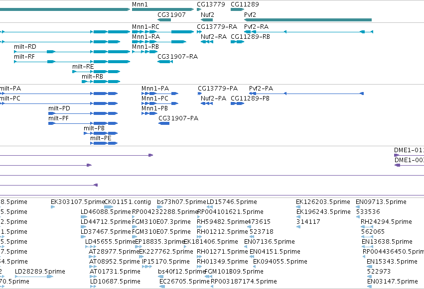Select transcript Mnn1-RC
Image resolution: width=424 pixels, height=289 pixels.
163,32
